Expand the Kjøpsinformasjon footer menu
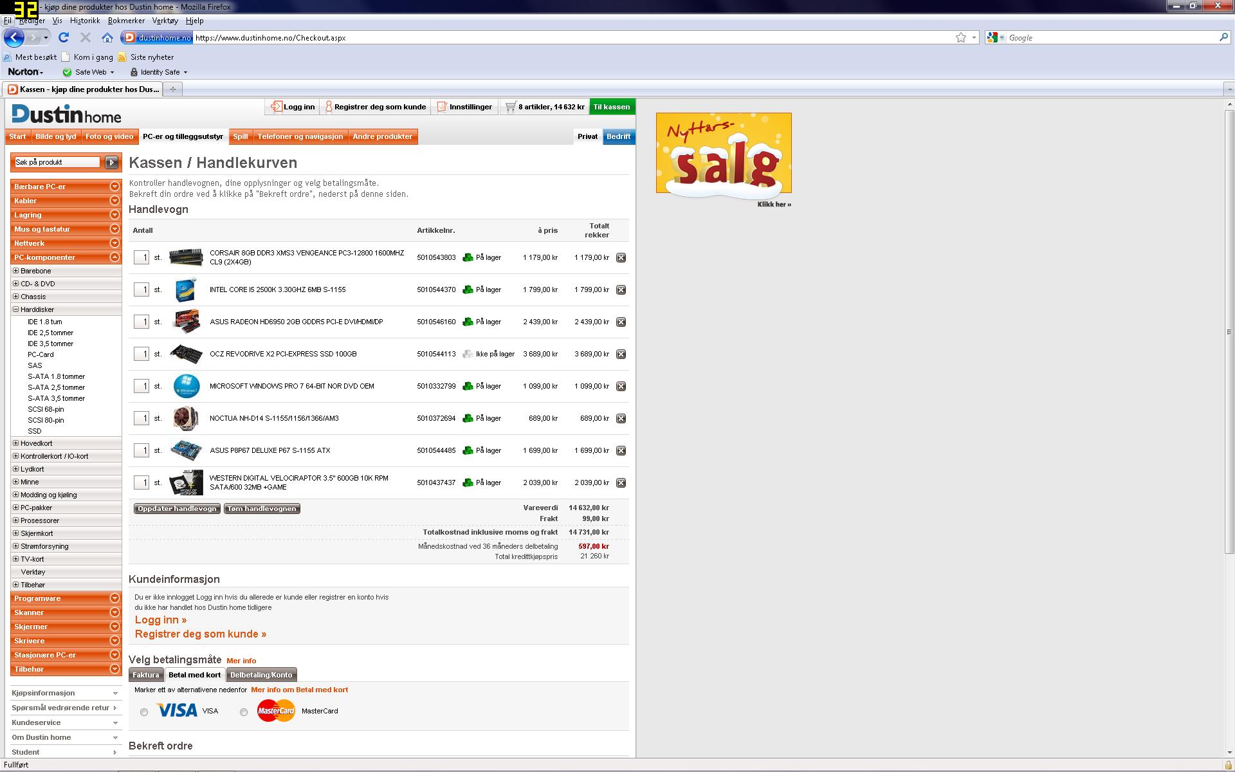This screenshot has width=1235, height=772. click(x=66, y=693)
